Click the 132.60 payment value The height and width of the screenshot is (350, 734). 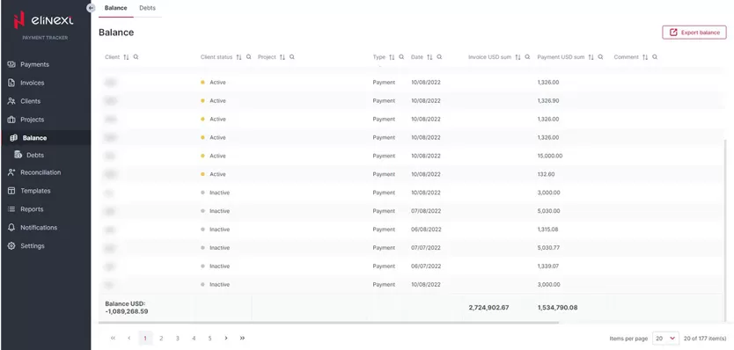(x=546, y=174)
